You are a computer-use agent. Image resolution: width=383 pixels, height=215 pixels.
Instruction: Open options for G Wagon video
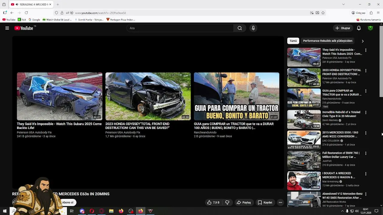366,173
